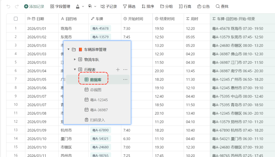Click plate tag 粤A-13579 in row 2
This screenshot has width=275, height=157.
(x=100, y=37)
